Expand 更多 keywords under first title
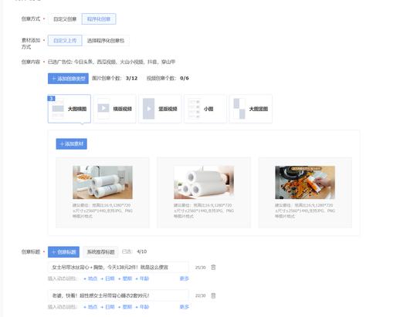Image resolution: width=417 pixels, height=317 pixels. click(x=185, y=278)
